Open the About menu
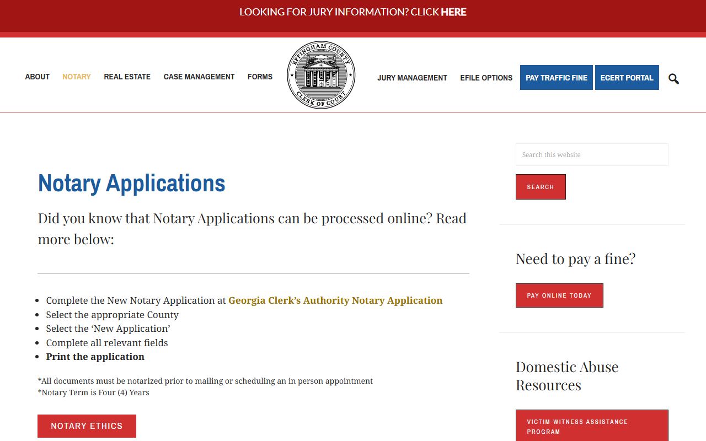The width and height of the screenshot is (706, 441). pyautogui.click(x=37, y=77)
